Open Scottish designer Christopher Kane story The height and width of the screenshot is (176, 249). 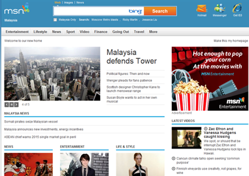(133, 89)
